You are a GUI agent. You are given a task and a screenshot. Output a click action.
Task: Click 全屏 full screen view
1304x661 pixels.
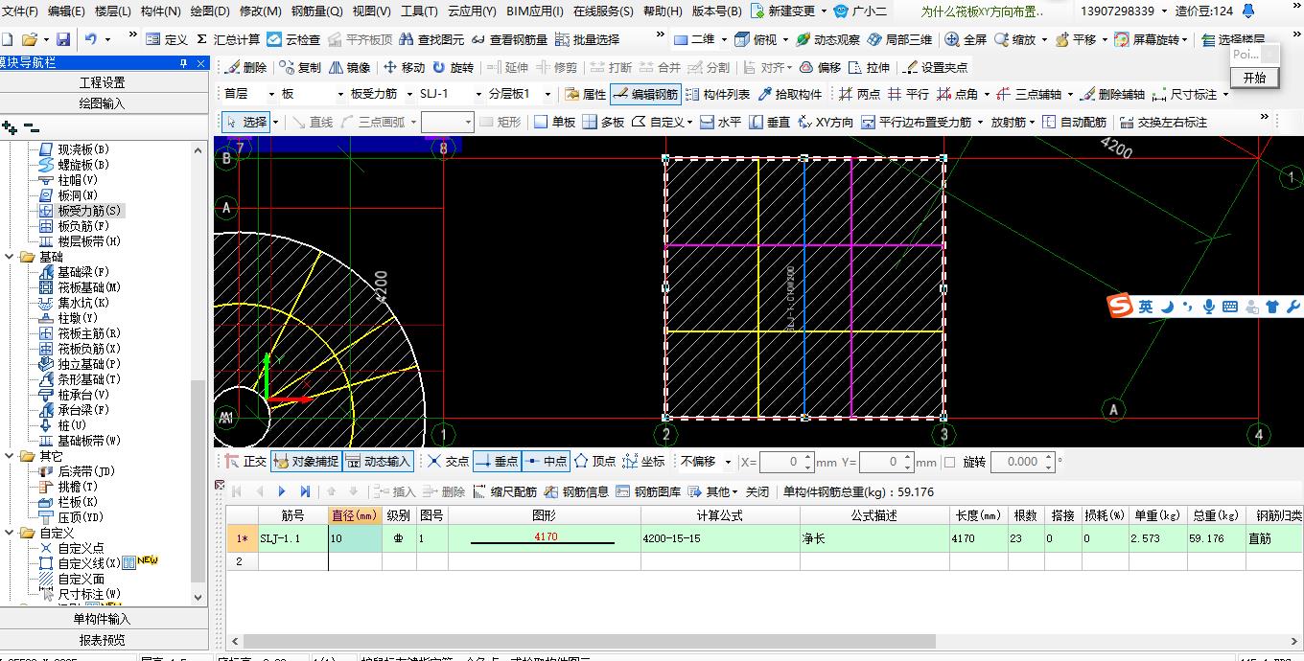click(966, 39)
